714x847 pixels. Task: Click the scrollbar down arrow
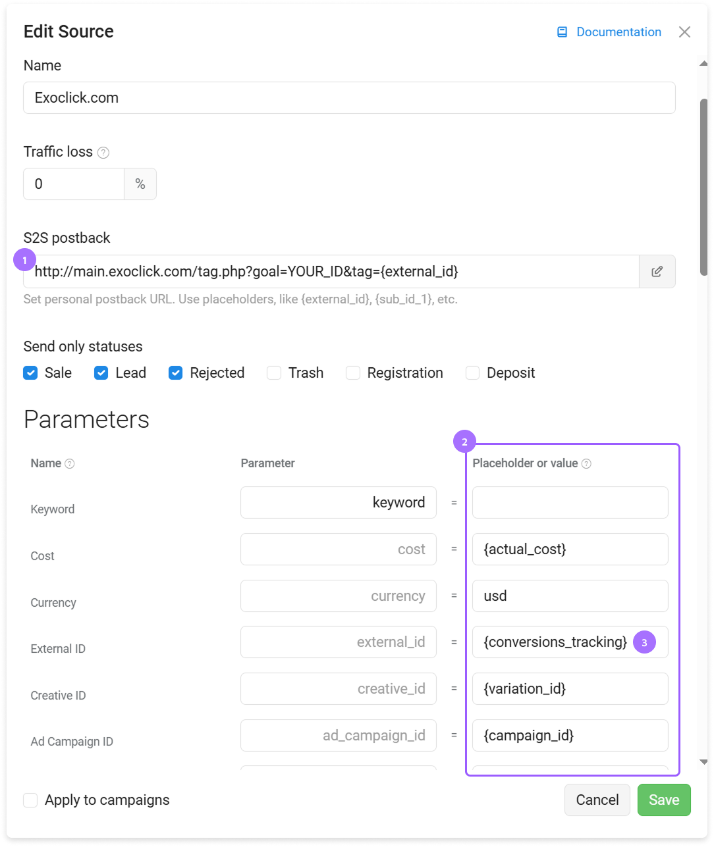click(x=703, y=762)
